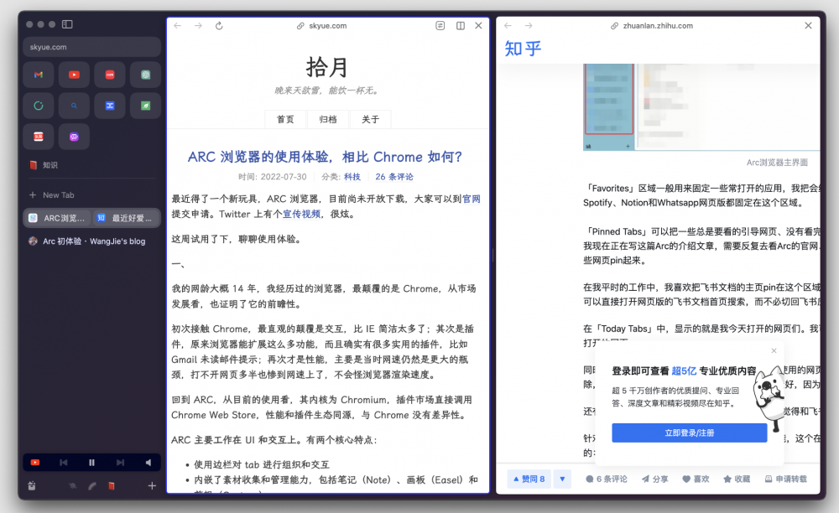Image resolution: width=839 pixels, height=513 pixels.
Task: Click the 喜欢 like button
Action: [x=696, y=479]
